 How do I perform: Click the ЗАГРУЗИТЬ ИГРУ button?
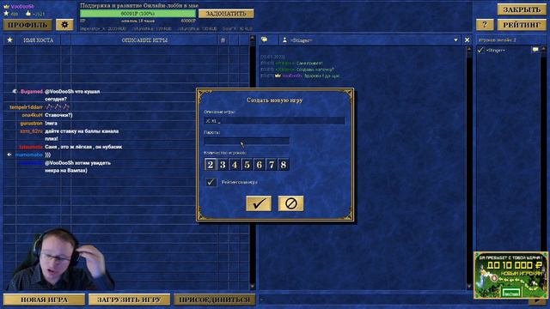pyautogui.click(x=129, y=300)
